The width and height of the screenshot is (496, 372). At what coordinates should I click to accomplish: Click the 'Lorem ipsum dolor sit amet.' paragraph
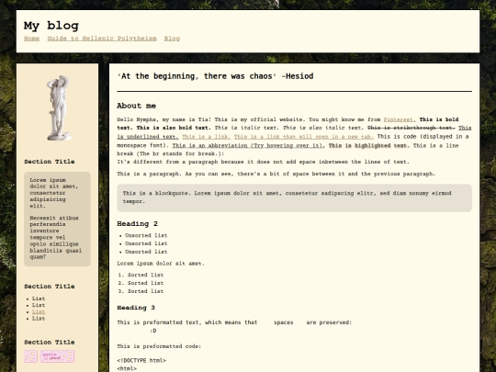point(161,264)
